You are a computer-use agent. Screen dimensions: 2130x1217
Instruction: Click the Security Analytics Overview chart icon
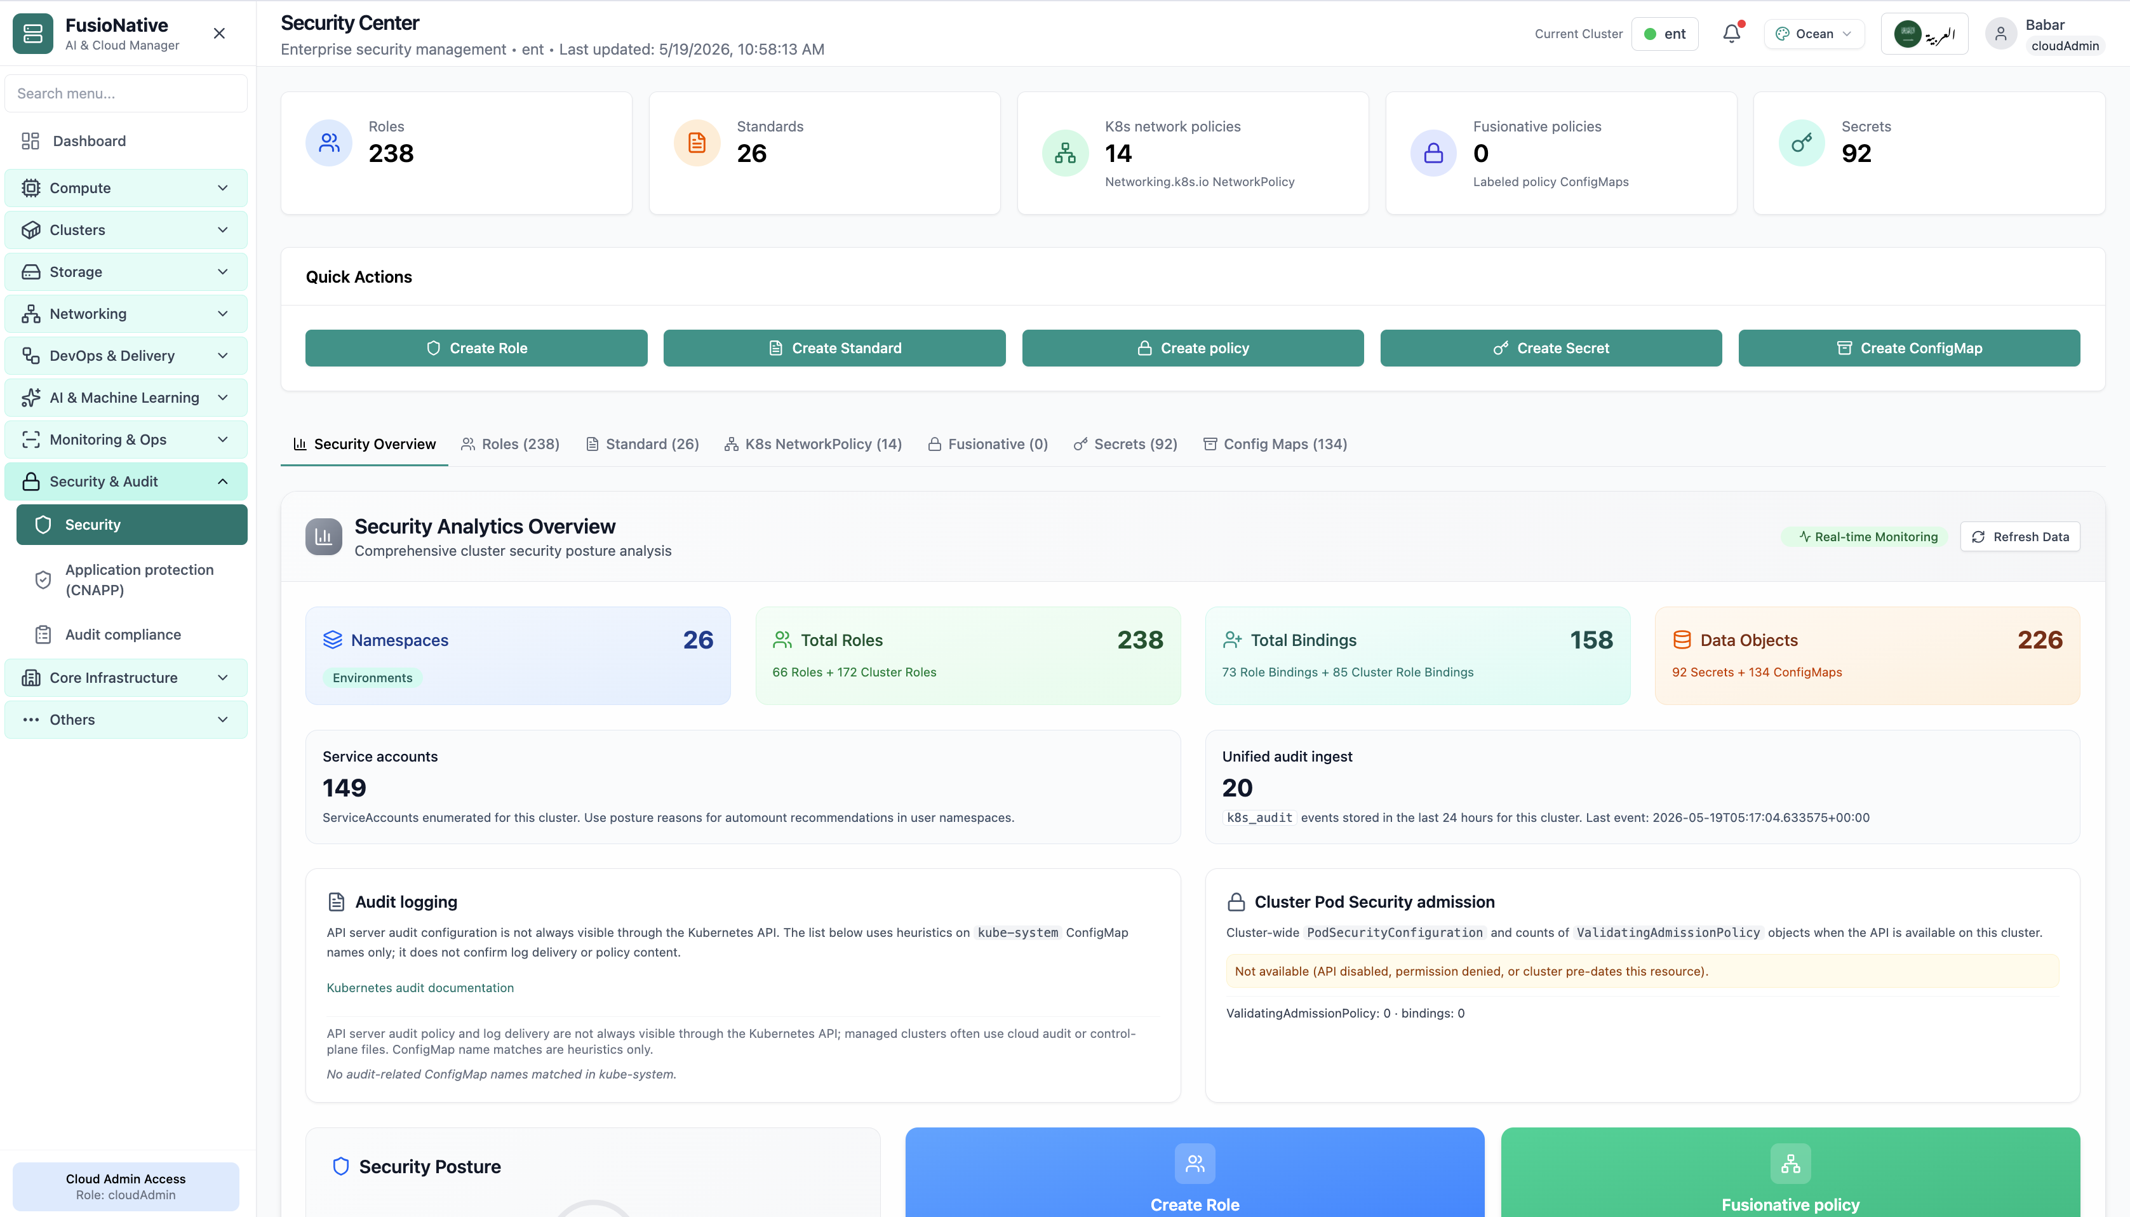click(323, 537)
